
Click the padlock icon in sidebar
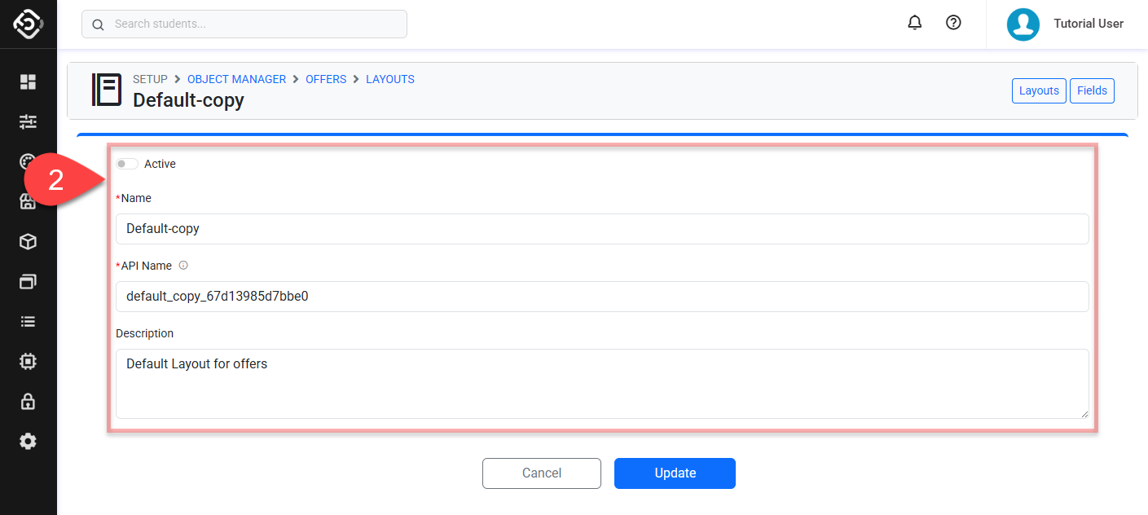29,401
